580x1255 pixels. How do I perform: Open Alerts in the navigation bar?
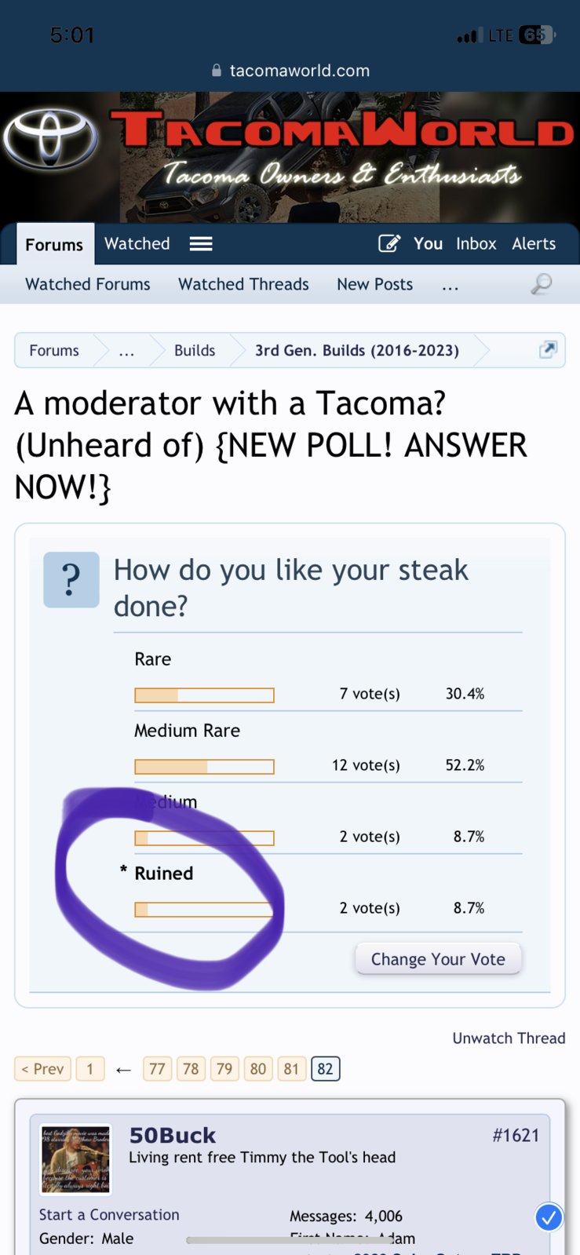pos(534,243)
